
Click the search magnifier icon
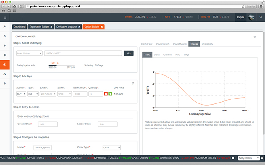pyautogui.click(x=261, y=17)
